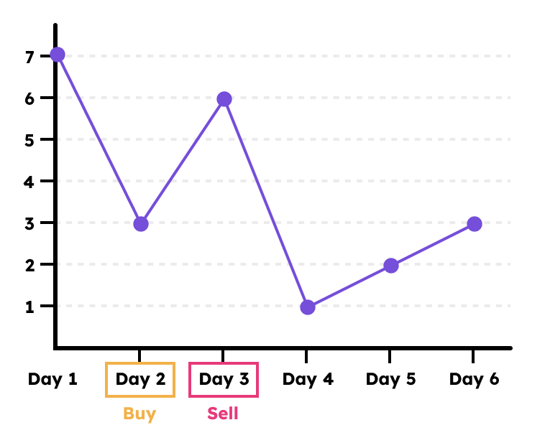
Task: Click the Day 6 axis label
Action: point(475,379)
